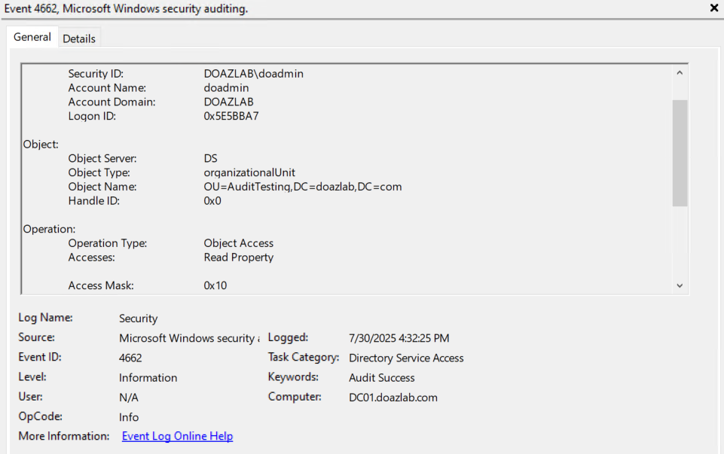Click the Source field Microsoft Windows security
Image resolution: width=724 pixels, height=454 pixels.
click(188, 338)
